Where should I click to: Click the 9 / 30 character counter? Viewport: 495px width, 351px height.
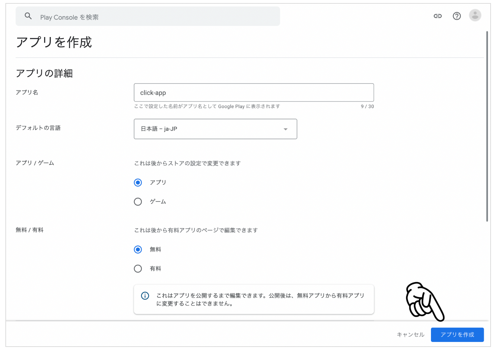(x=367, y=107)
